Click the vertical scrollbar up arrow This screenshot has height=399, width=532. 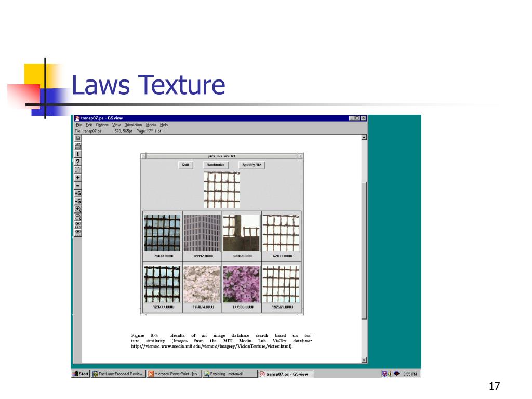coord(364,137)
